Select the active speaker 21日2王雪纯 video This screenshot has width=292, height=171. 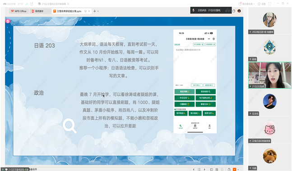pyautogui.click(x=269, y=75)
